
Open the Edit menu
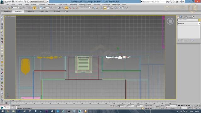pyautogui.click(x=7, y=4)
